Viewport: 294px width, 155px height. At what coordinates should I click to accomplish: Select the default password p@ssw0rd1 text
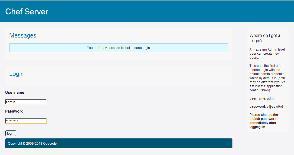pos(267,107)
